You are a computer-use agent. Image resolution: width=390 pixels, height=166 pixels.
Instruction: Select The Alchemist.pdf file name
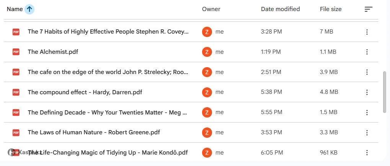click(x=53, y=52)
